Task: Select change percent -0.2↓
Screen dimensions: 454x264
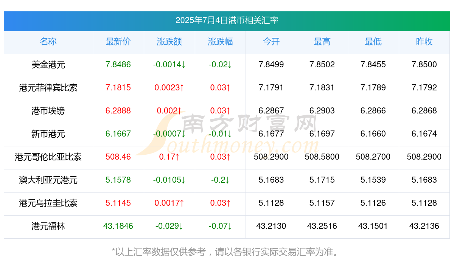Action: 220,180
